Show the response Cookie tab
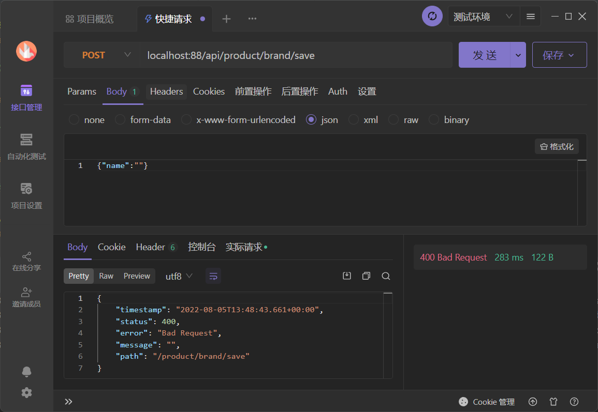This screenshot has width=598, height=412. tap(111, 247)
